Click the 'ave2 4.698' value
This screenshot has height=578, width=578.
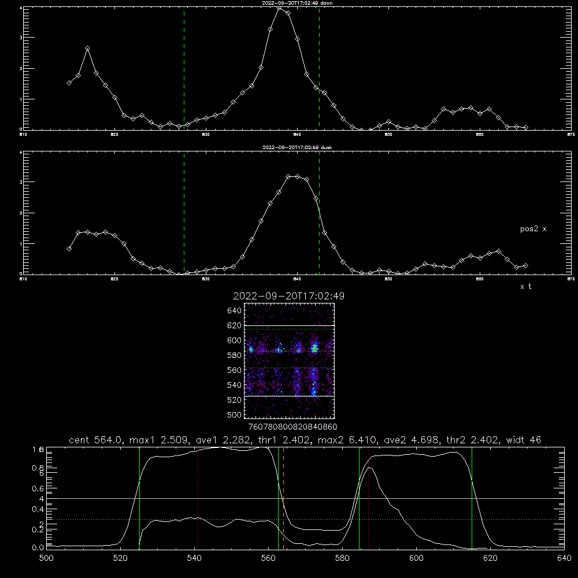pyautogui.click(x=410, y=440)
